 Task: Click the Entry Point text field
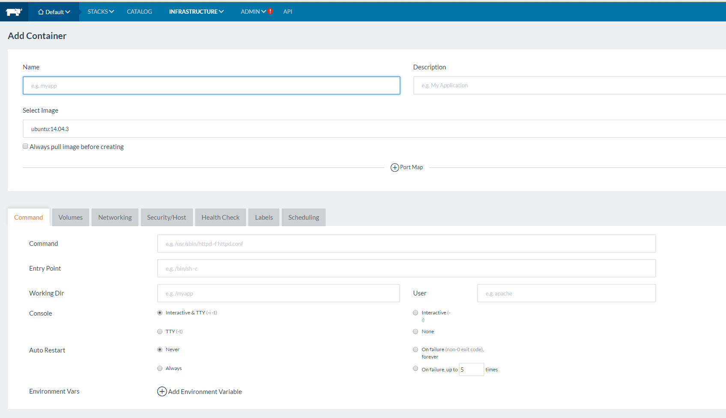pyautogui.click(x=406, y=269)
